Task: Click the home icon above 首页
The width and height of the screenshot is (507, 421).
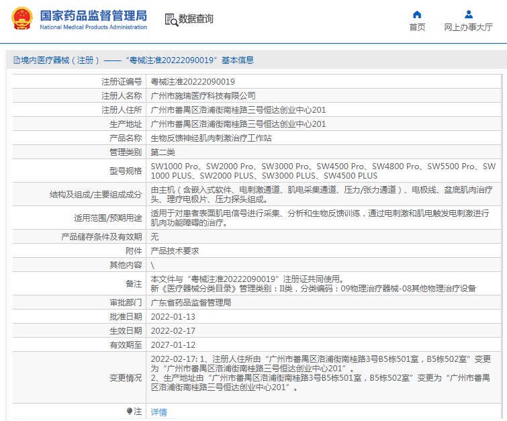Action: [417, 14]
